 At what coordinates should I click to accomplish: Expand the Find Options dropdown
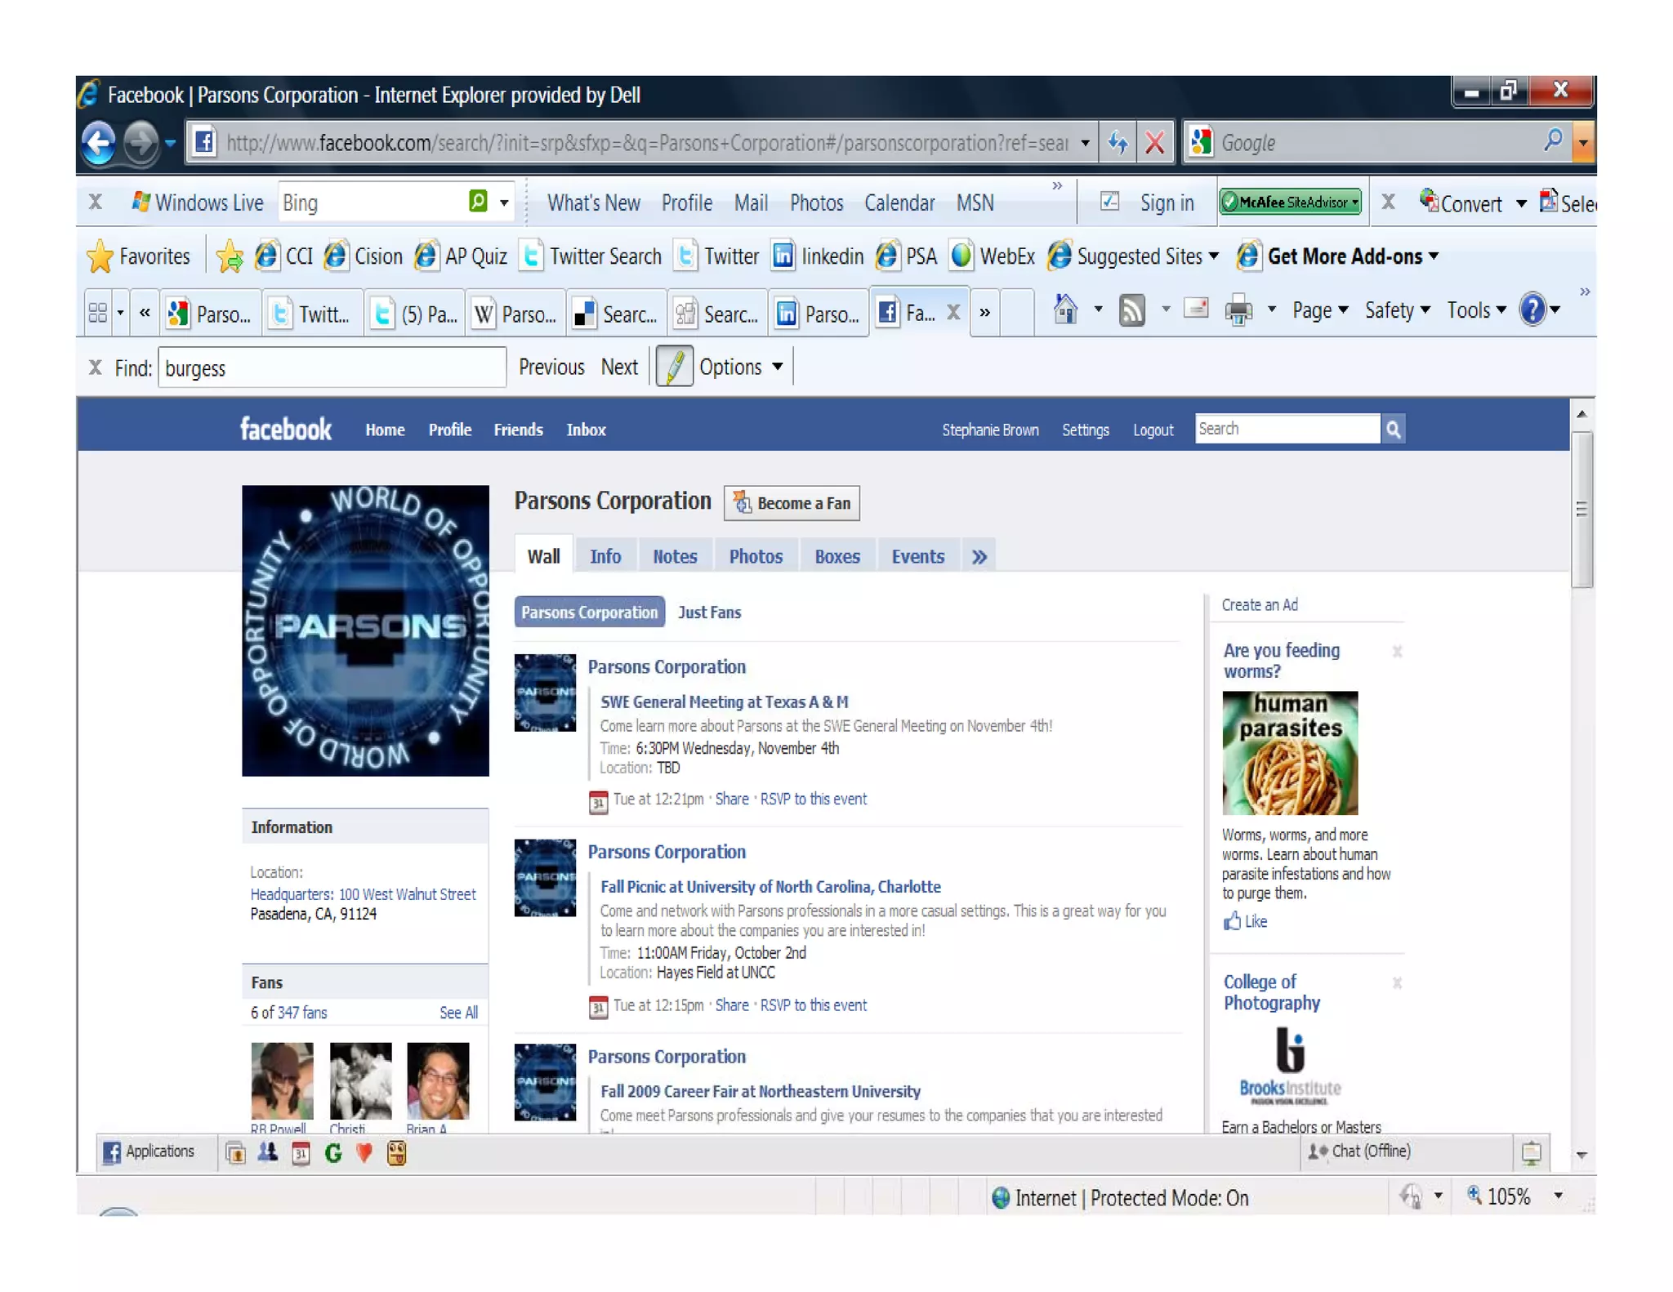(740, 367)
